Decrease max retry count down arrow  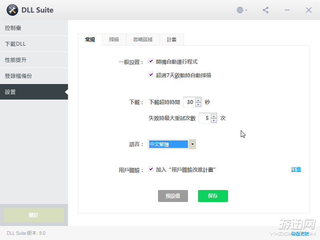214,120
